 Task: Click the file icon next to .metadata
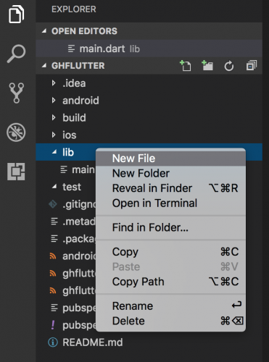coord(54,222)
